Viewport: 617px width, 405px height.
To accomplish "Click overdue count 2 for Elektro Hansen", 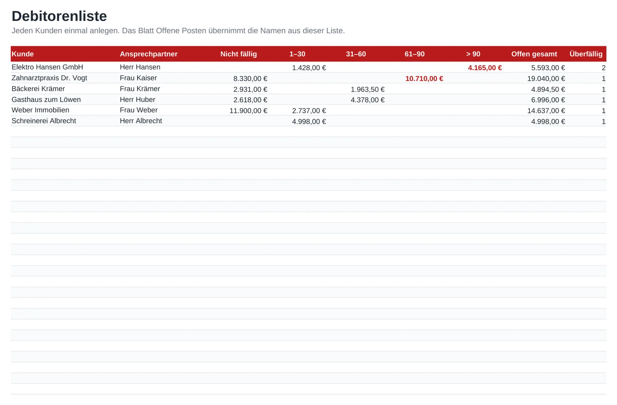I will point(604,68).
